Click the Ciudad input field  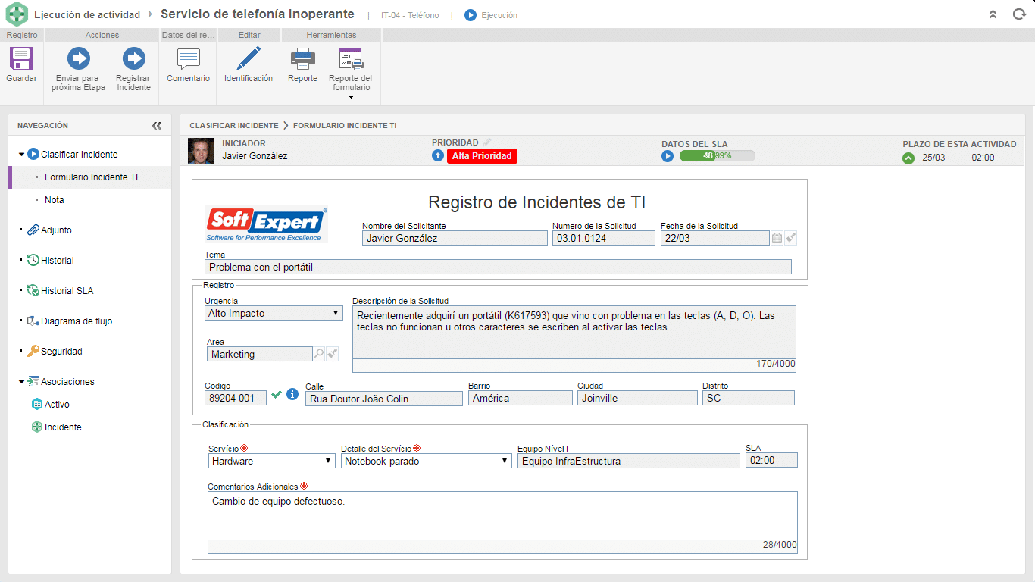click(x=637, y=398)
